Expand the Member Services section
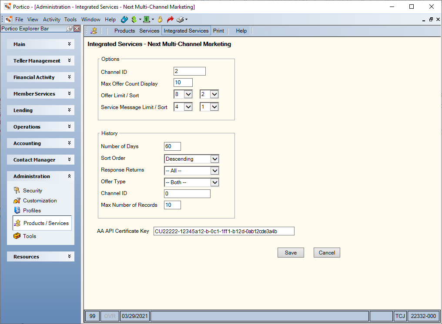Screen dimensions: 442x324 pos(40,94)
